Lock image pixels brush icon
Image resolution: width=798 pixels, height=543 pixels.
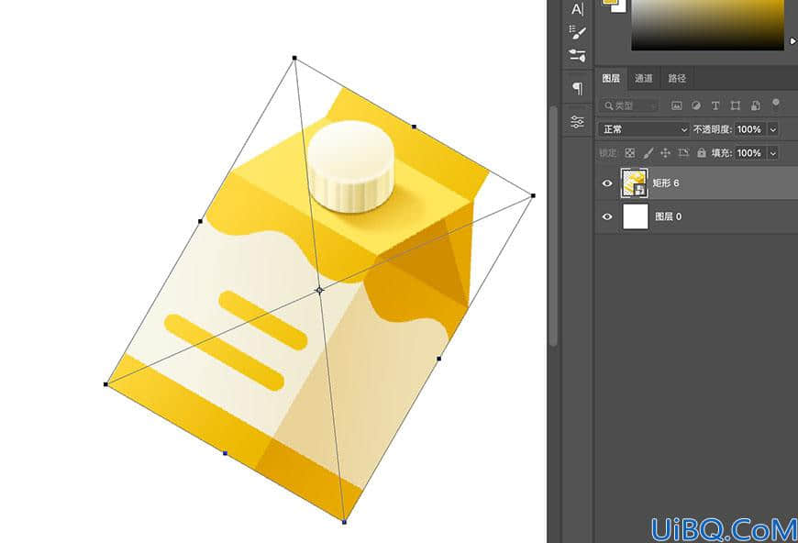click(x=648, y=152)
